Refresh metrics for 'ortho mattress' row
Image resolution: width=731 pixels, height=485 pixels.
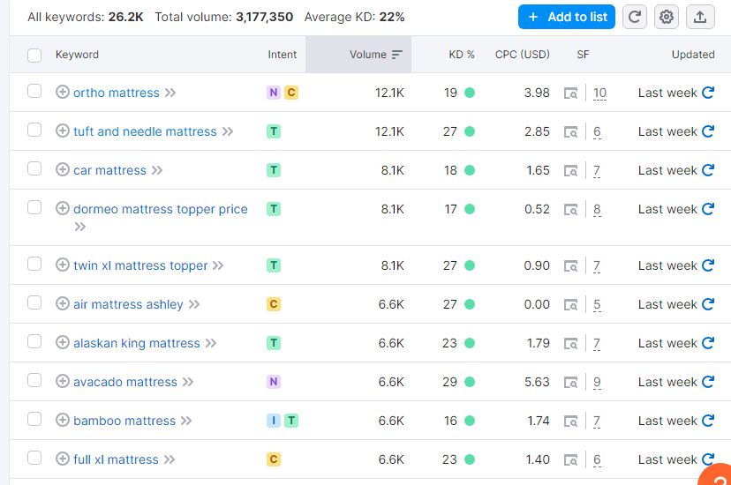click(x=708, y=93)
